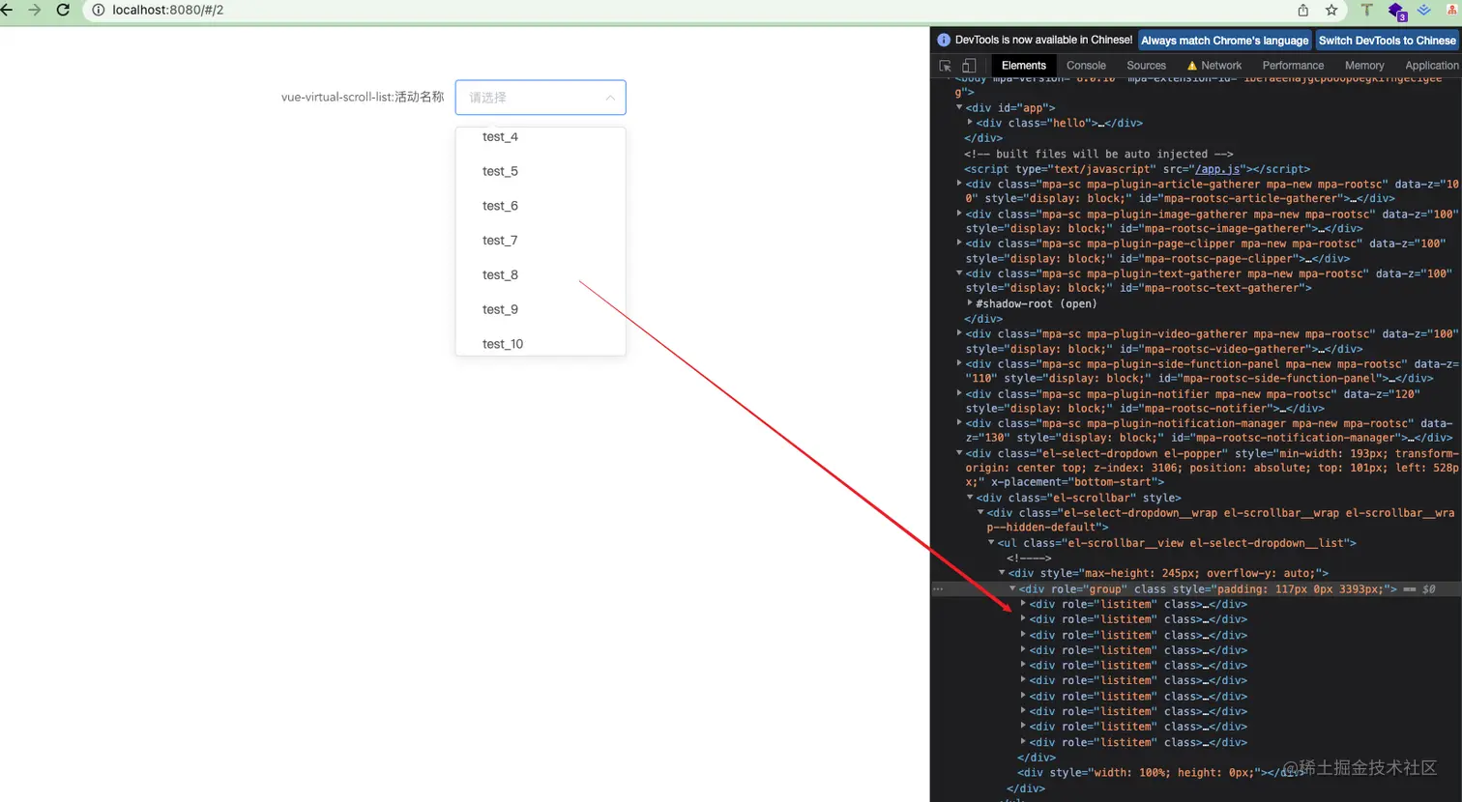Bookmark this page with the star icon
Screen dimensions: 1462x802
pyautogui.click(x=1331, y=10)
